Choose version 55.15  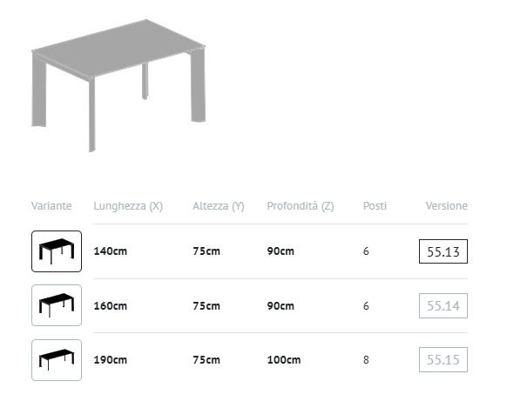click(x=443, y=359)
